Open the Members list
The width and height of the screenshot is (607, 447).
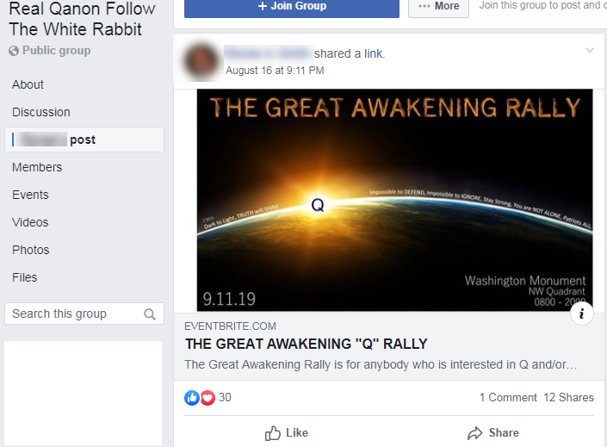click(x=37, y=167)
